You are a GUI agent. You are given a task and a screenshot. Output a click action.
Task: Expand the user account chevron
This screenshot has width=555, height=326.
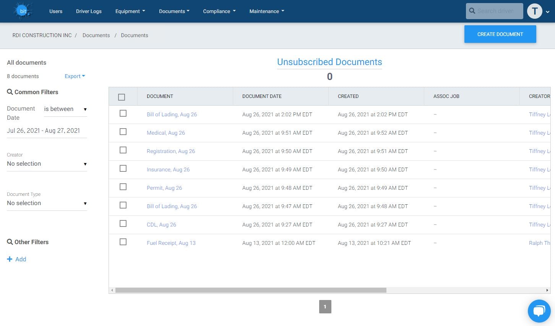pos(548,12)
